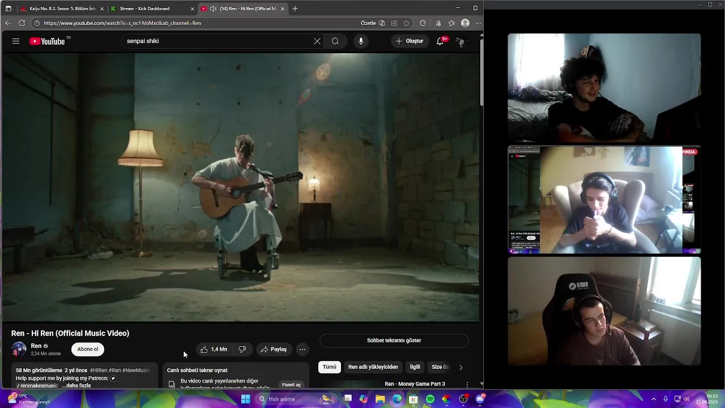Open volume control in system tray

pos(686,399)
